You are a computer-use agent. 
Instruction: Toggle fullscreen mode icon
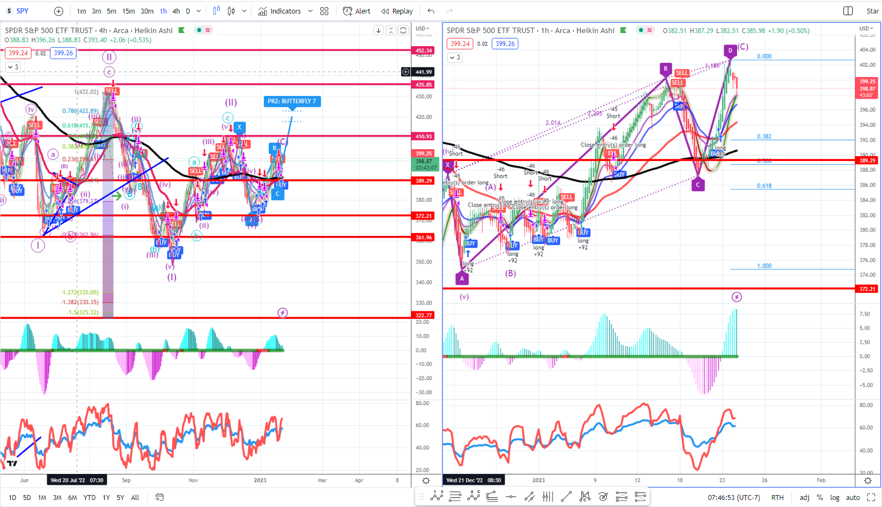(x=871, y=497)
